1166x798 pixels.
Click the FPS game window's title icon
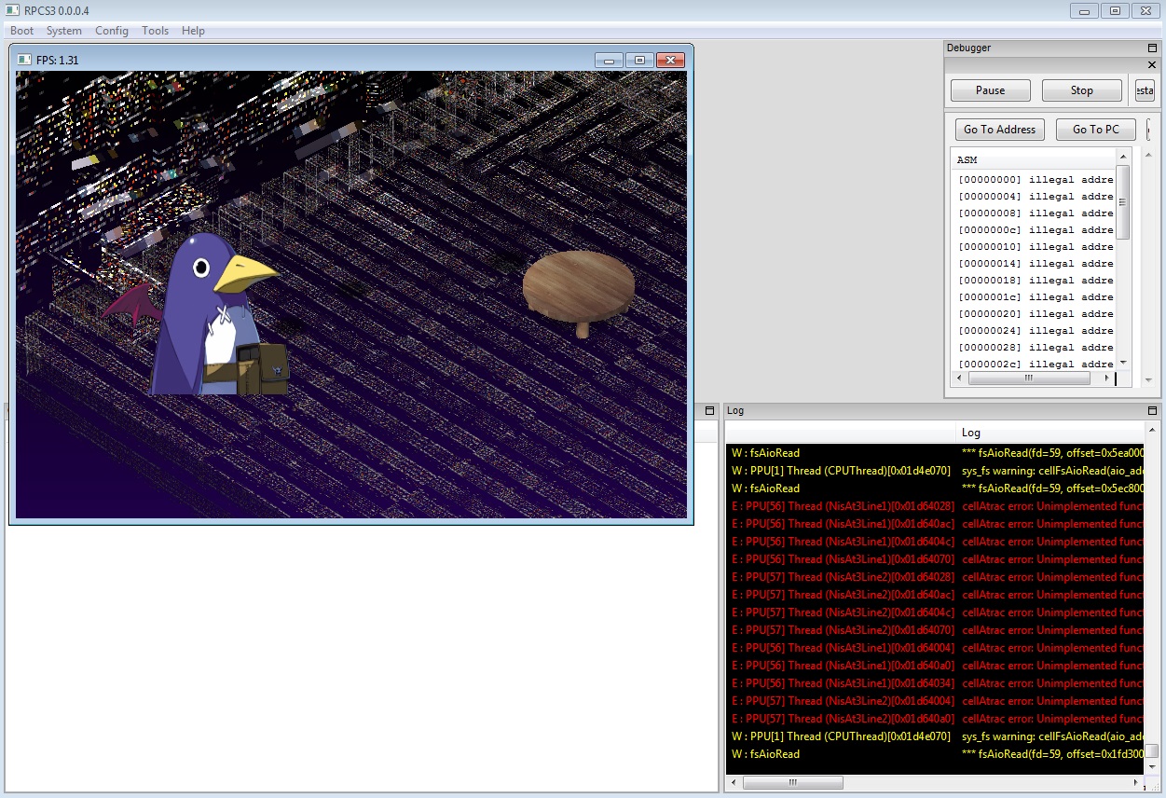(24, 60)
